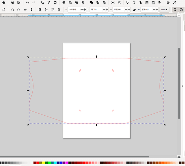Zoom to fit page icon

pyautogui.click(x=76, y=2)
